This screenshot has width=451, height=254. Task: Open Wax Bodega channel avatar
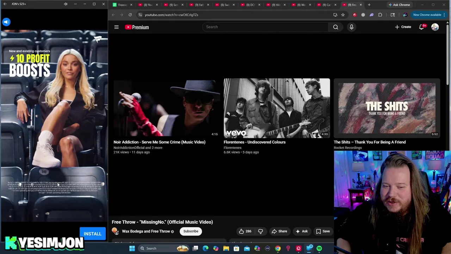pyautogui.click(x=115, y=231)
